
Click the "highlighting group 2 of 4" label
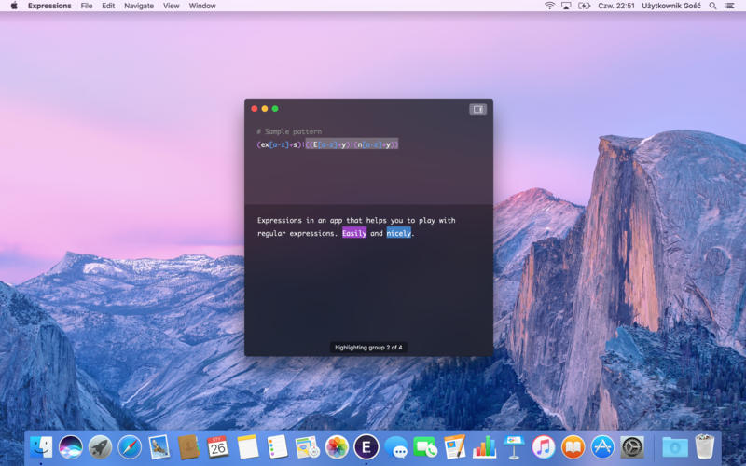point(368,348)
